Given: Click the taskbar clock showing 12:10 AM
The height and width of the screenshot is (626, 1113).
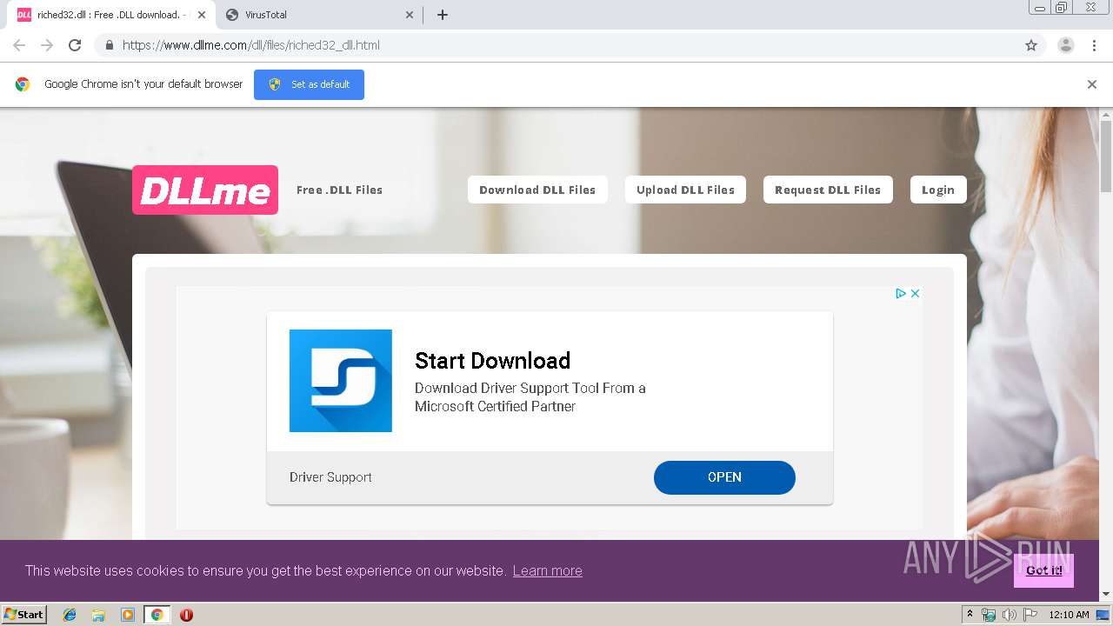Looking at the screenshot, I should 1069,615.
